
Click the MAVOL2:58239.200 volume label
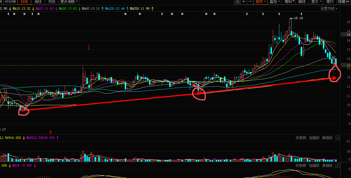click(x=40, y=138)
